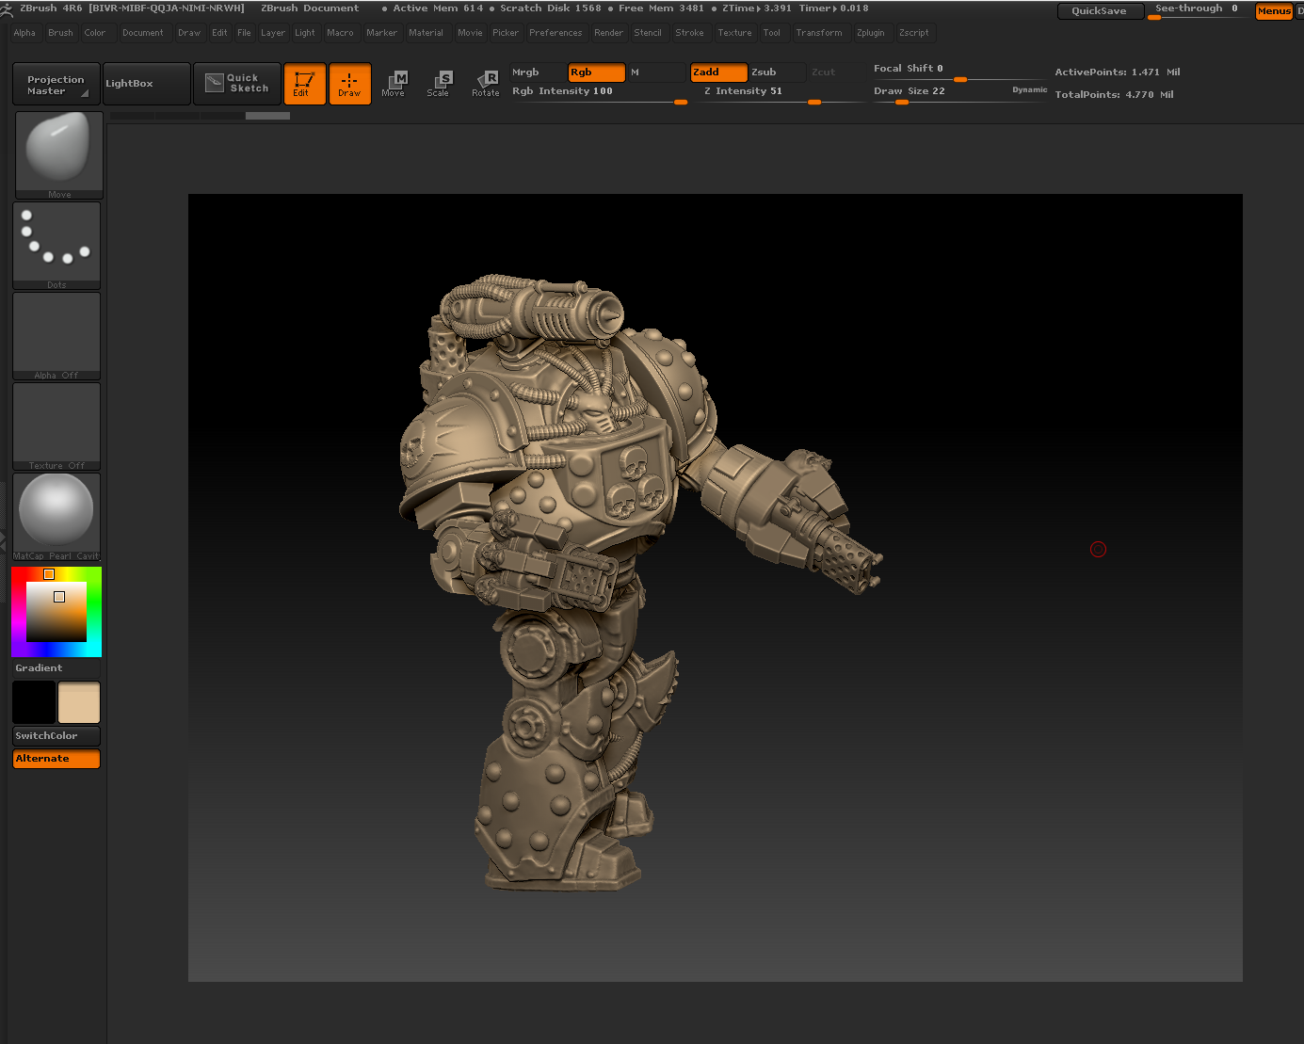Select the Move transform icon
The image size is (1304, 1044).
pos(394,84)
